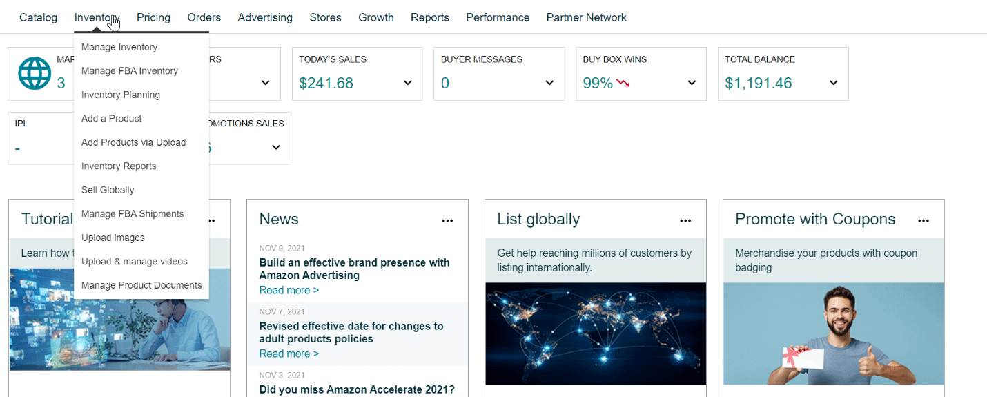Open the Inventory menu
Screen dimensions: 987x397
click(97, 17)
